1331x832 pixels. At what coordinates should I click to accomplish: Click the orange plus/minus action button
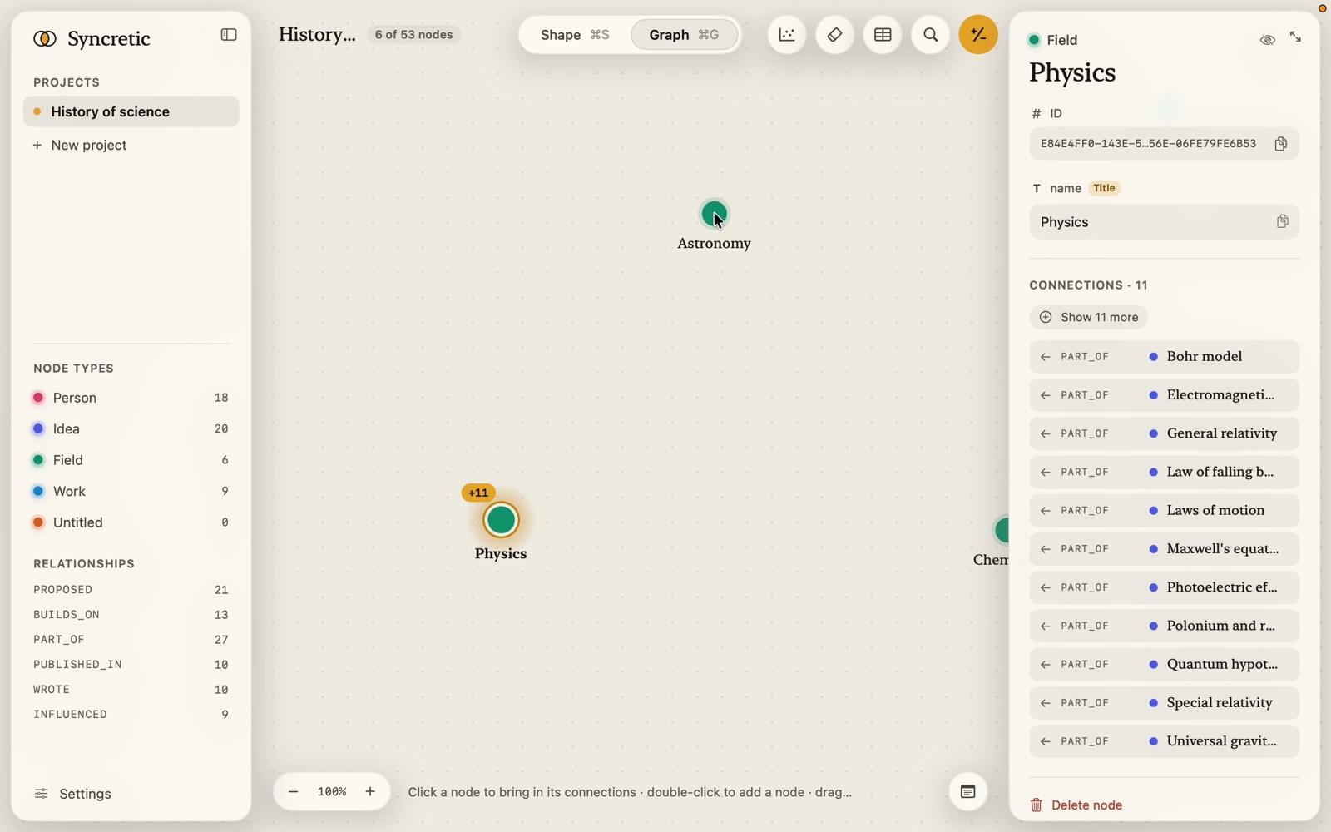(x=978, y=35)
